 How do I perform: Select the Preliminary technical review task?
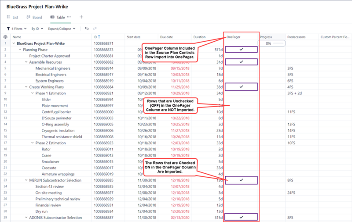[x=58, y=199]
